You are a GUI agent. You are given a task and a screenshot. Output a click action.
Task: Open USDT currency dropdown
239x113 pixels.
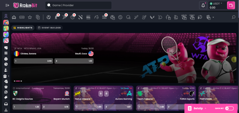(216, 3)
